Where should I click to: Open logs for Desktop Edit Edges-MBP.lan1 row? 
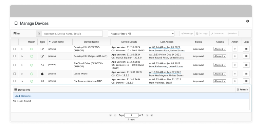coord(246,56)
